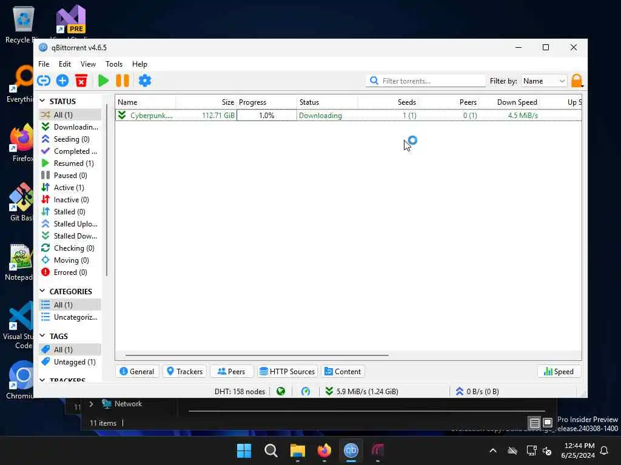Click the orange lock icon in toolbar

[x=577, y=81]
